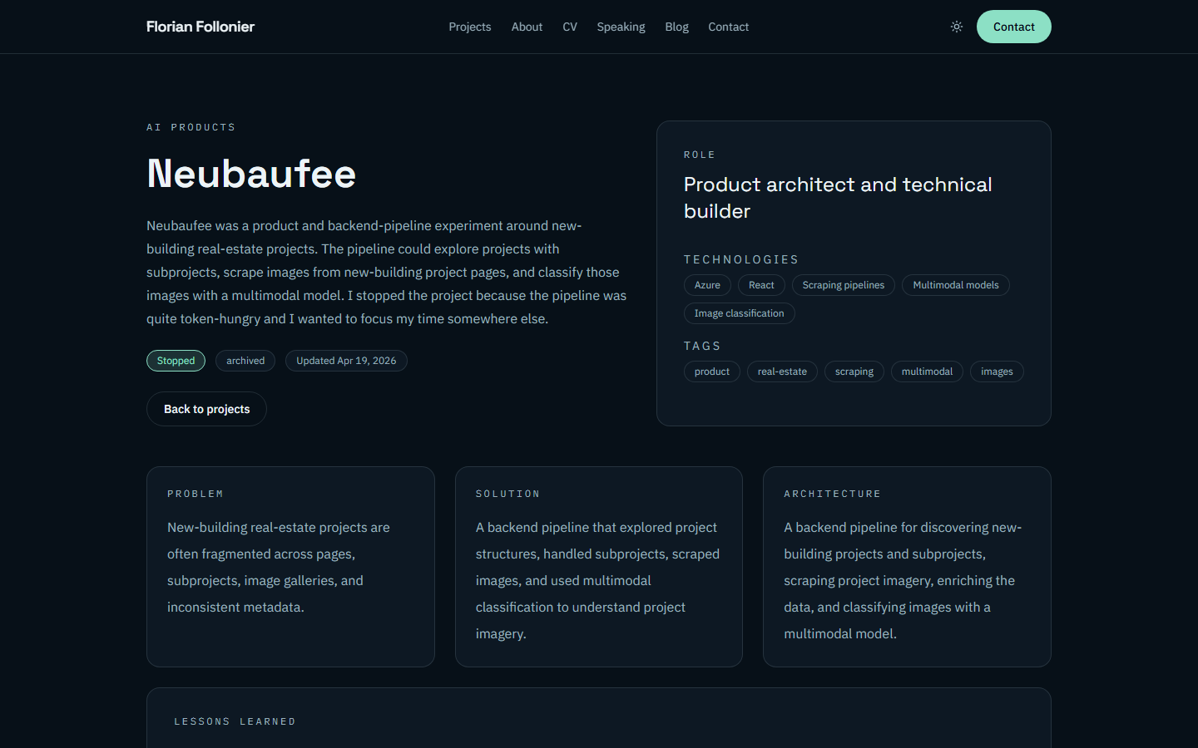Click the product tag
1198x748 pixels.
712,372
